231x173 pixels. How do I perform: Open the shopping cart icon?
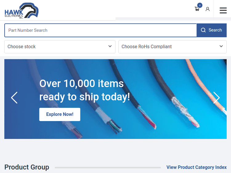click(197, 9)
